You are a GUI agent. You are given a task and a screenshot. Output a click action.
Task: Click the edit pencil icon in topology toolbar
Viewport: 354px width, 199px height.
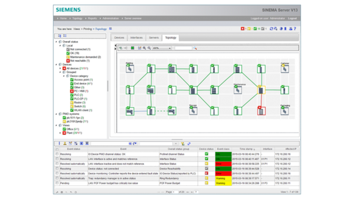[x=140, y=48]
